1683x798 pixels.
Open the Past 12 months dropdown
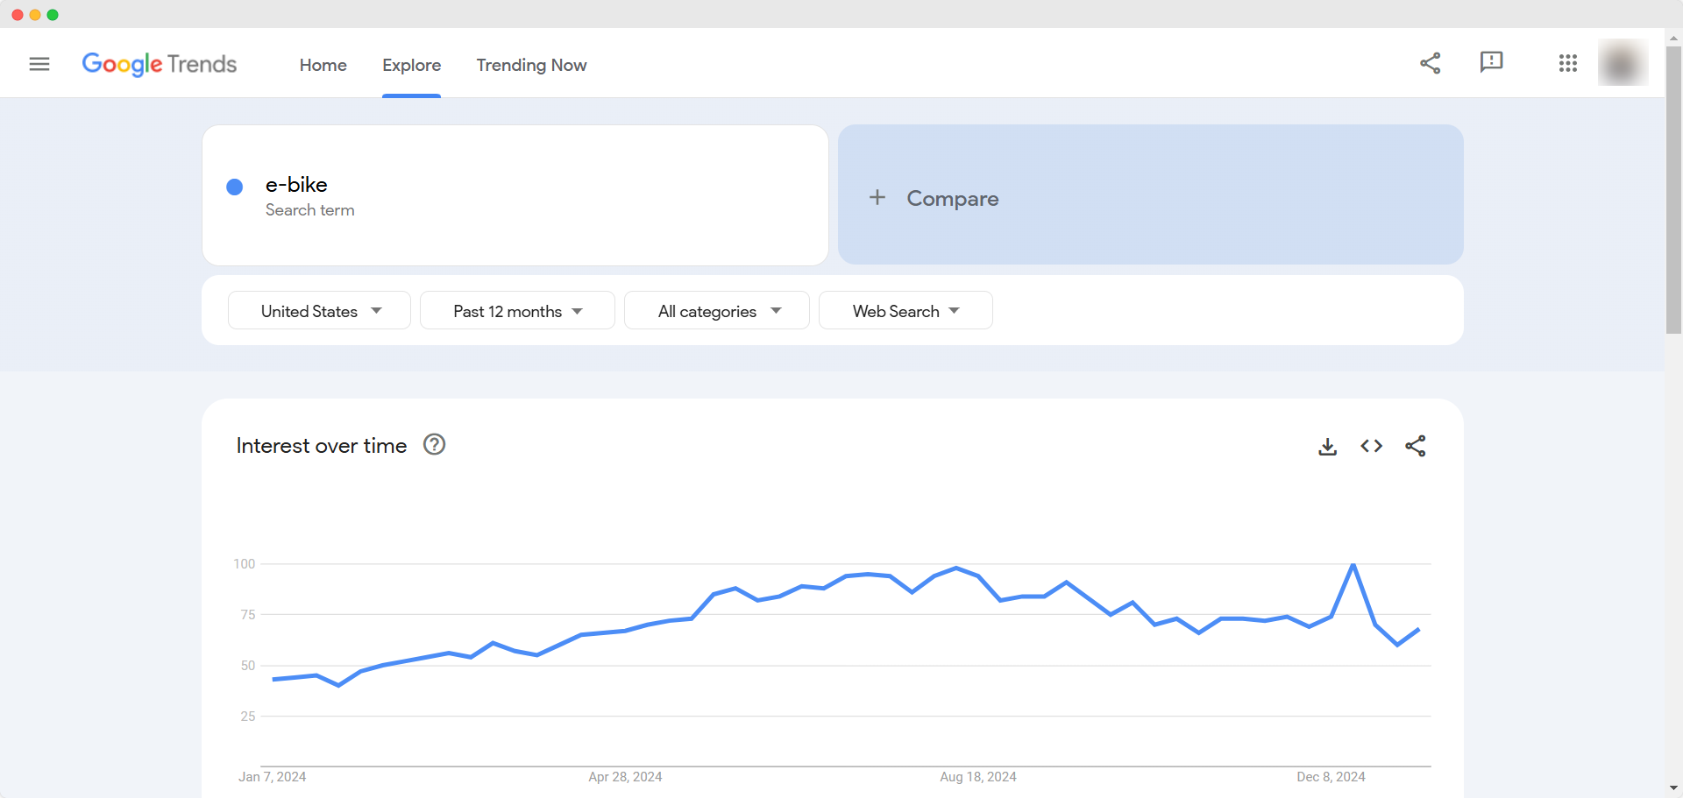coord(517,311)
